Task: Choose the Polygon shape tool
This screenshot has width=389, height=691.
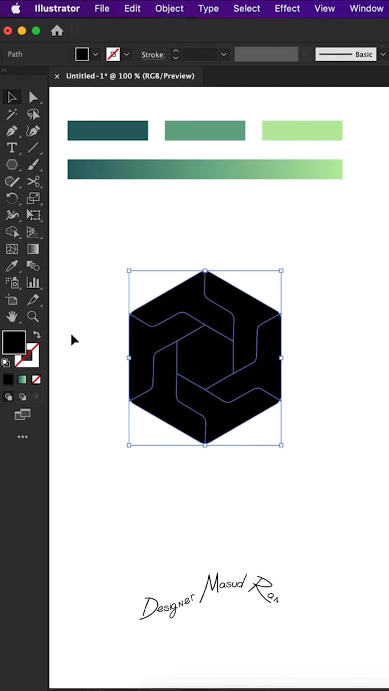Action: pos(12,165)
